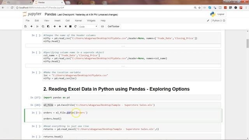Open the orange chart extension icon
Screen dimensions: 249x140
tap(225, 8)
